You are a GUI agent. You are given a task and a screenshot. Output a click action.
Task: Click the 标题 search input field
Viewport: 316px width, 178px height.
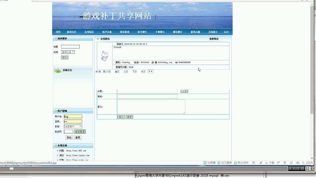coord(70,47)
